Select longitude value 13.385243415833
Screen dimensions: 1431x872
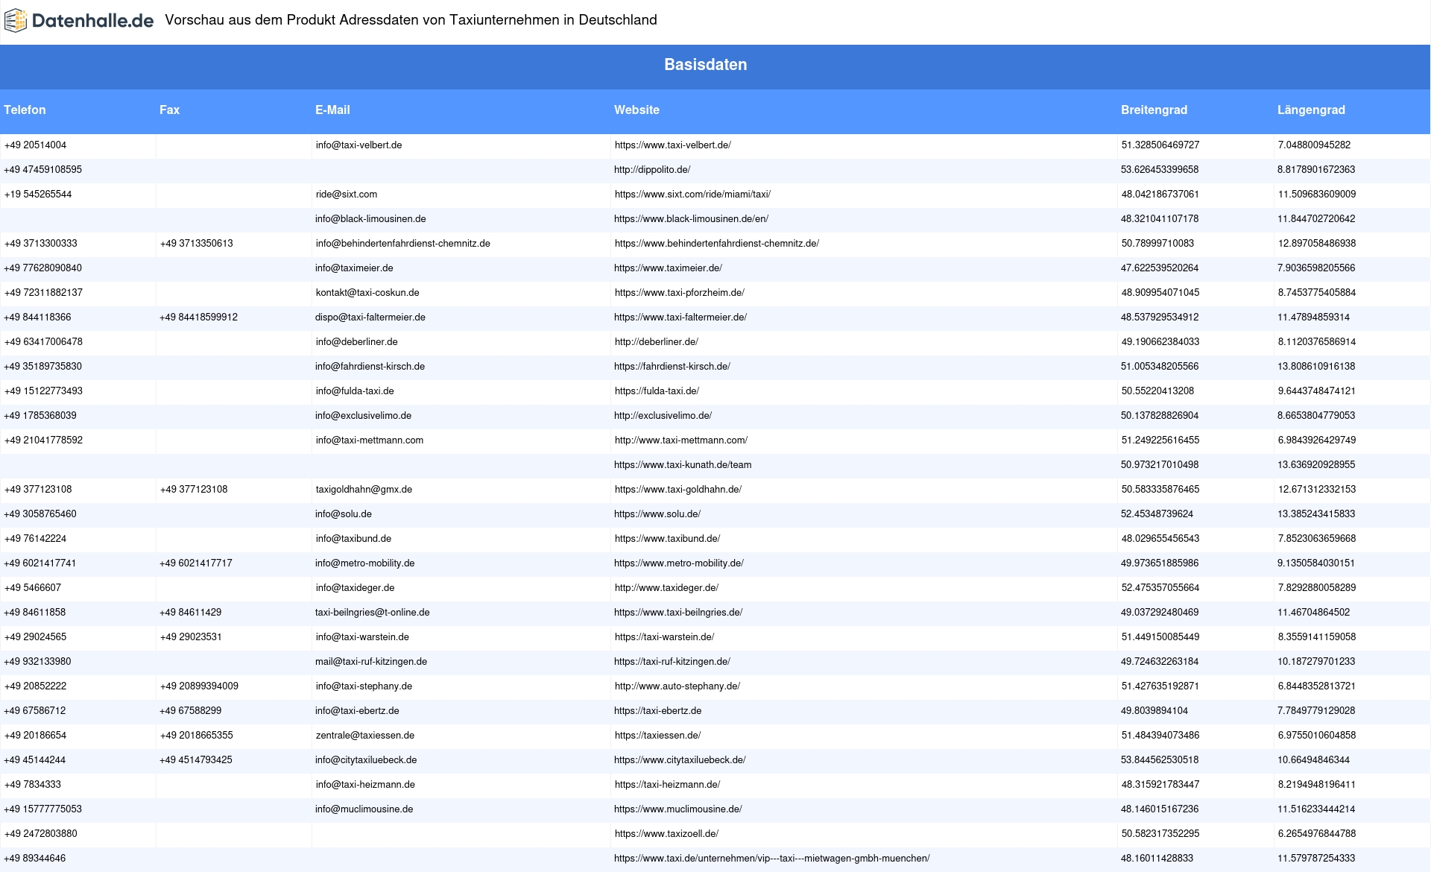[1316, 514]
